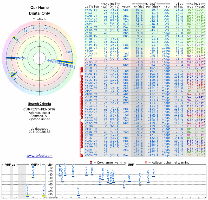Click the adjacent channel warning legend icon
This screenshot has height=200, width=208.
tap(146, 162)
